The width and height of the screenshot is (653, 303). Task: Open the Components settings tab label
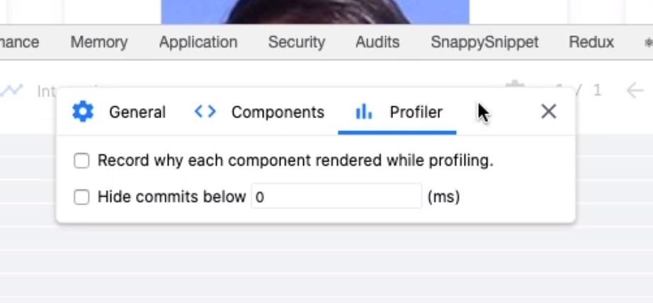[x=278, y=113]
